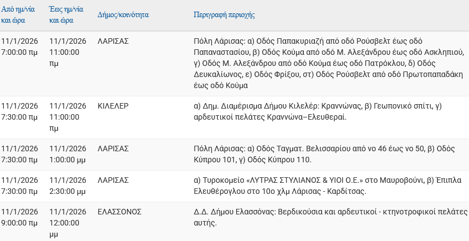Sort by the 'Από ημ/νία και ώρα' column header

click(20, 15)
